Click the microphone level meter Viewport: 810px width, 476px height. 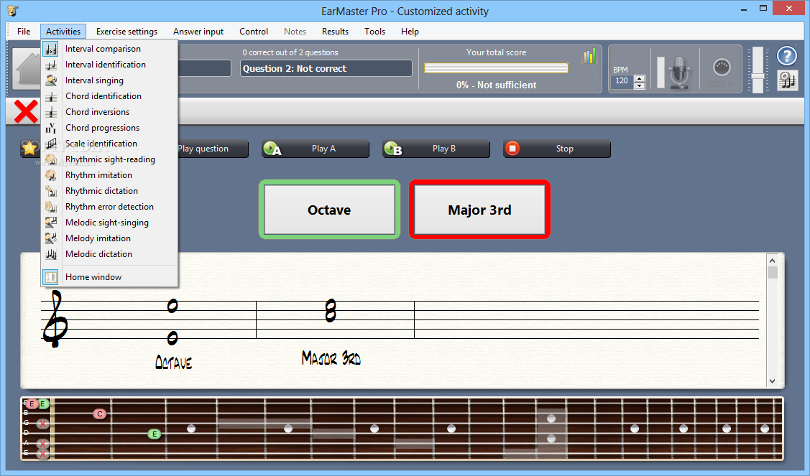coord(661,73)
